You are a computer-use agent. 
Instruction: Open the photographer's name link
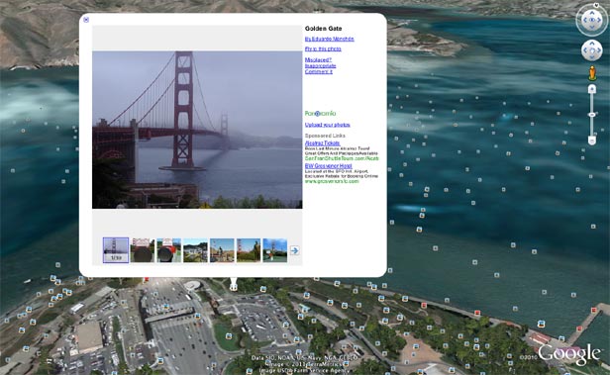[329, 39]
